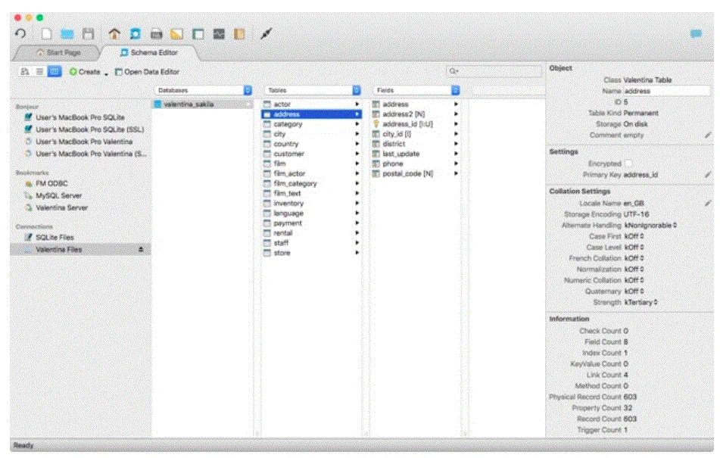Open the Normalization dropdown
Screen dimensions: 720x458
634,270
